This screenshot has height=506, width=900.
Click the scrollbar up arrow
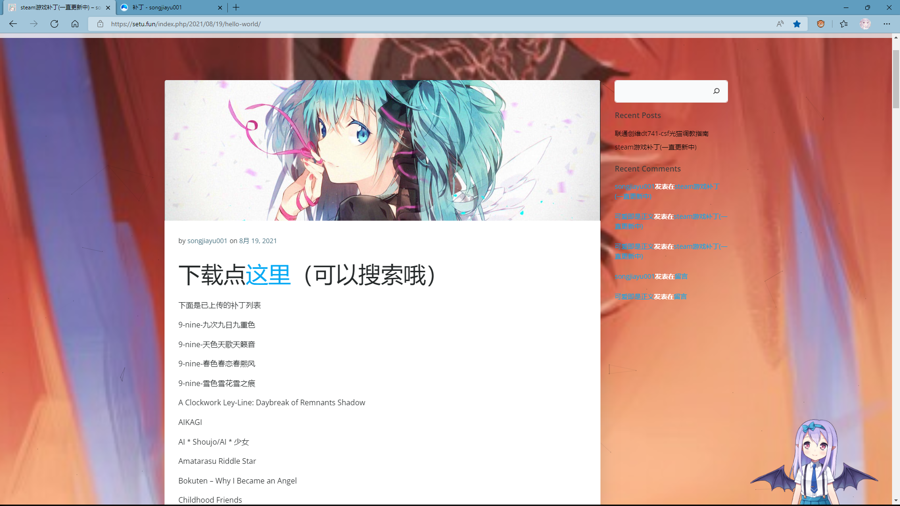point(896,37)
